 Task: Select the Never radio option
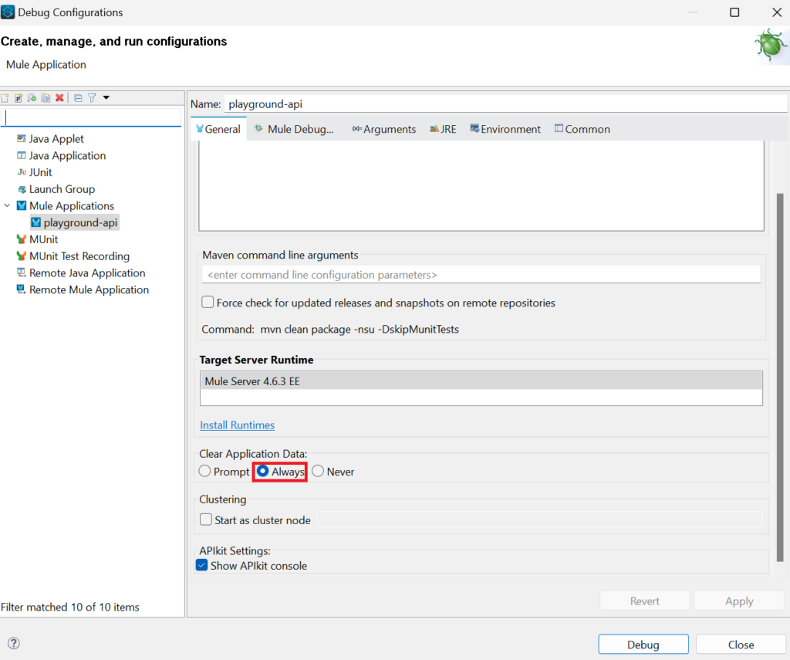[x=318, y=472]
